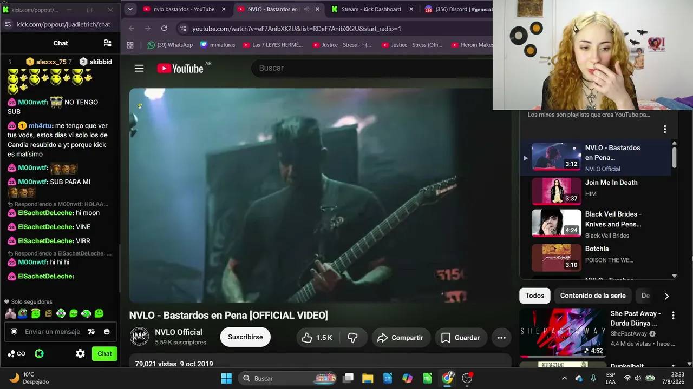The height and width of the screenshot is (389, 693).
Task: Switch to the Discord #general tab
Action: pos(458,9)
